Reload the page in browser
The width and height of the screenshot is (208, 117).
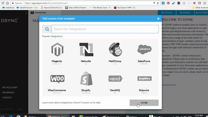click(3, 3)
